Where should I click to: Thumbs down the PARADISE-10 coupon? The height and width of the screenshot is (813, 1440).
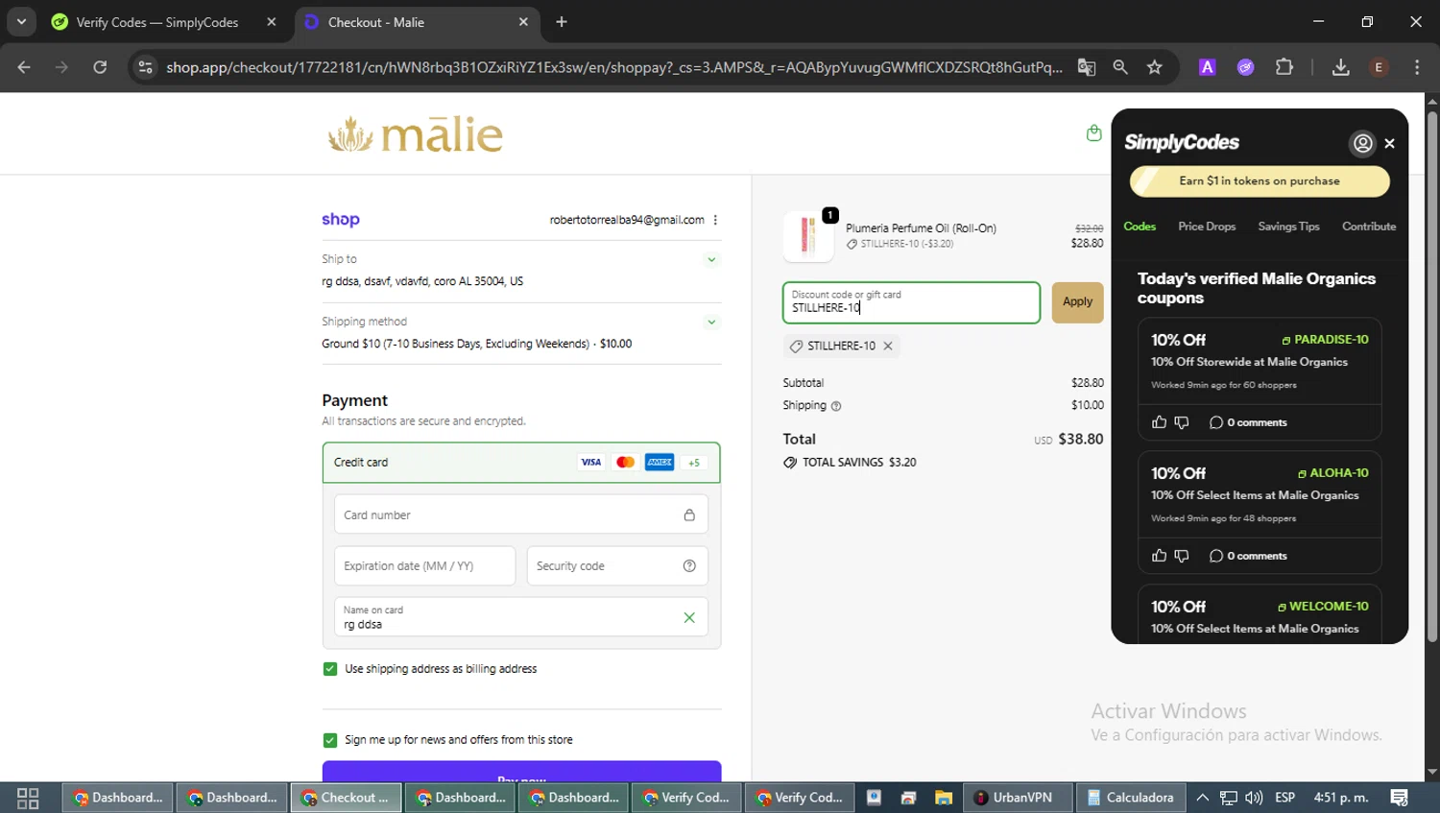tap(1182, 422)
